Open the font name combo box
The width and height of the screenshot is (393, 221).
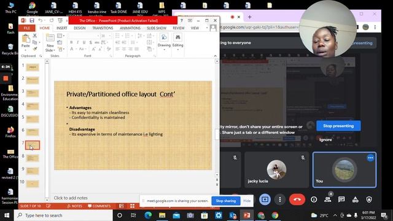[84, 36]
